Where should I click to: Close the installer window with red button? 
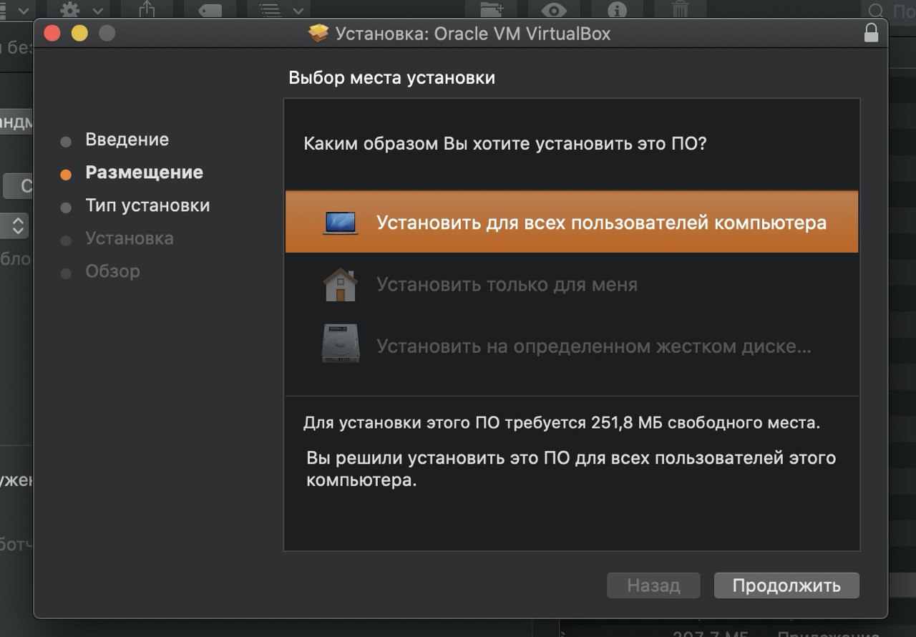click(52, 34)
